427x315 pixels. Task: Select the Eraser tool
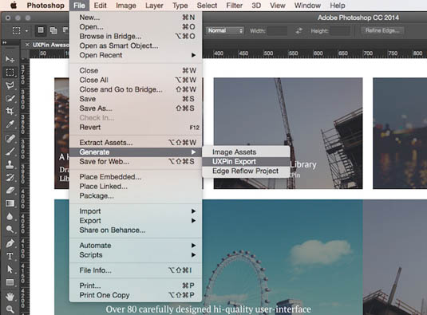click(x=10, y=191)
